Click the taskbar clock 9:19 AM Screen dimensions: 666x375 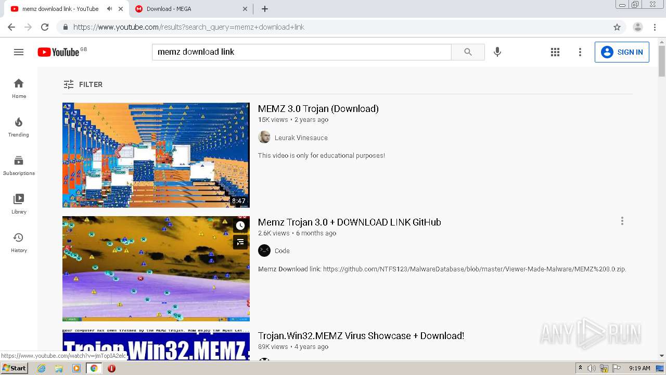(x=639, y=368)
